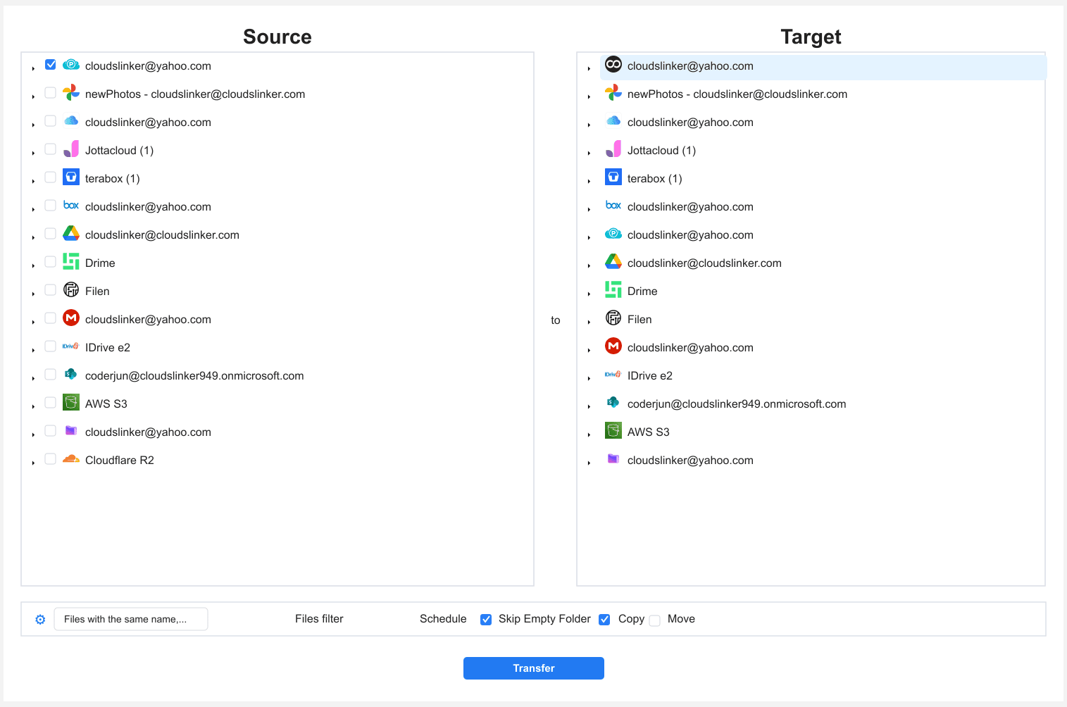Screen dimensions: 1067x707
Task: Open Files filter settings
Action: pos(319,619)
